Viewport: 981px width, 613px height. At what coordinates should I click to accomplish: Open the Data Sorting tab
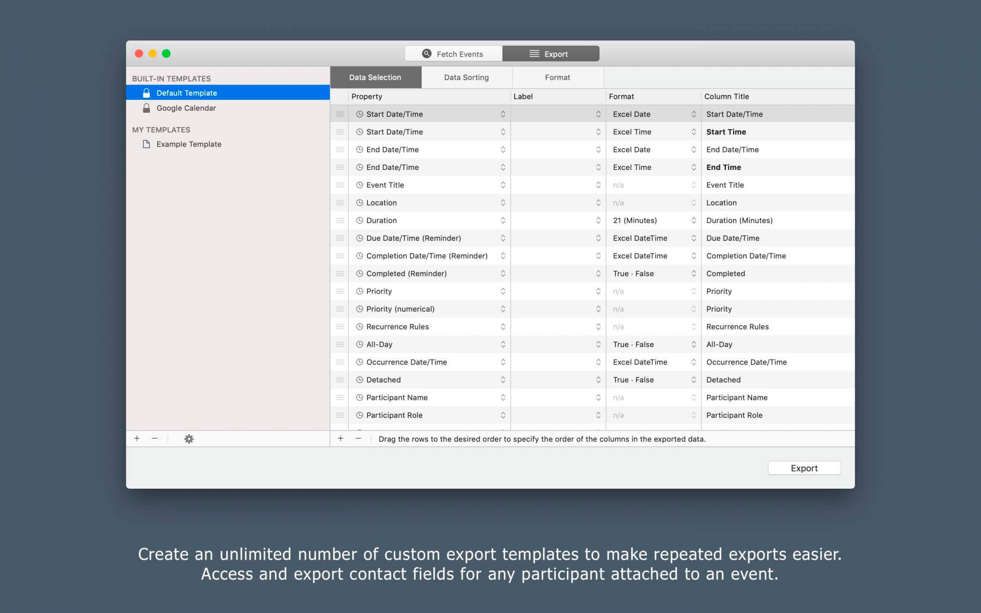[466, 77]
